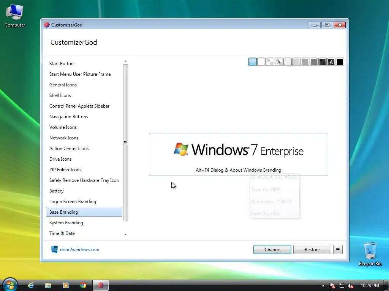Show hidden tray icons arrow

click(323, 286)
